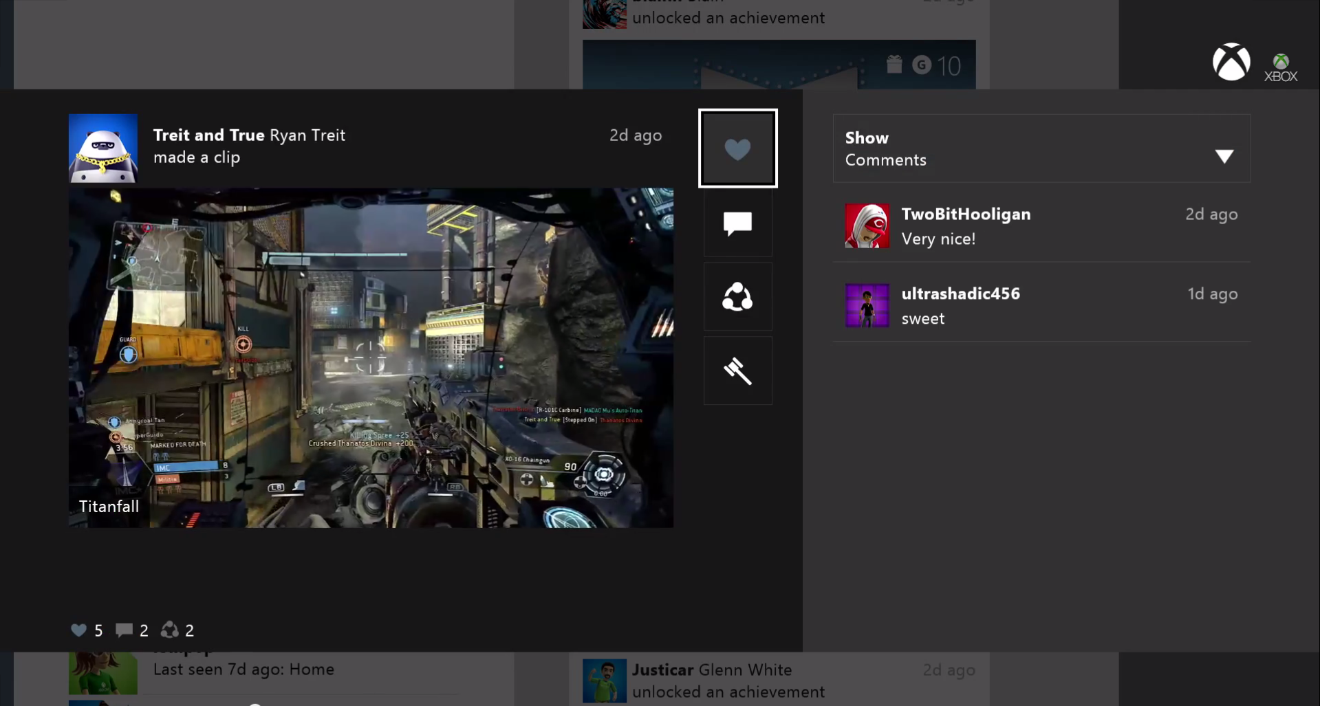Screen dimensions: 1320x706
Task: Click the "made a clip" activity text
Action: pyautogui.click(x=197, y=157)
